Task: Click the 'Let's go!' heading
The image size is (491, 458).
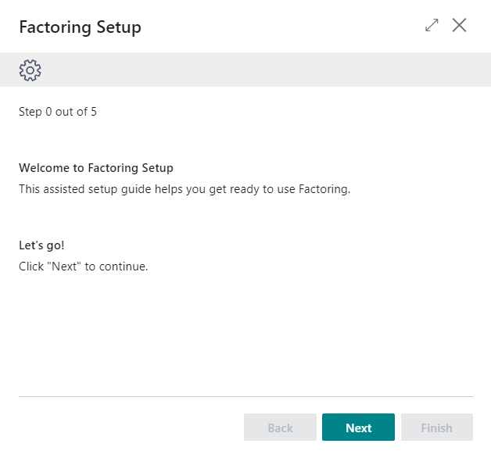Action: [41, 245]
